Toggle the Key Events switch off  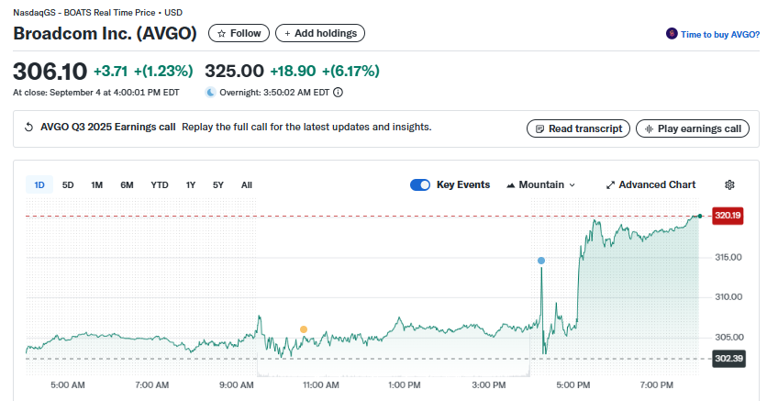click(x=419, y=184)
